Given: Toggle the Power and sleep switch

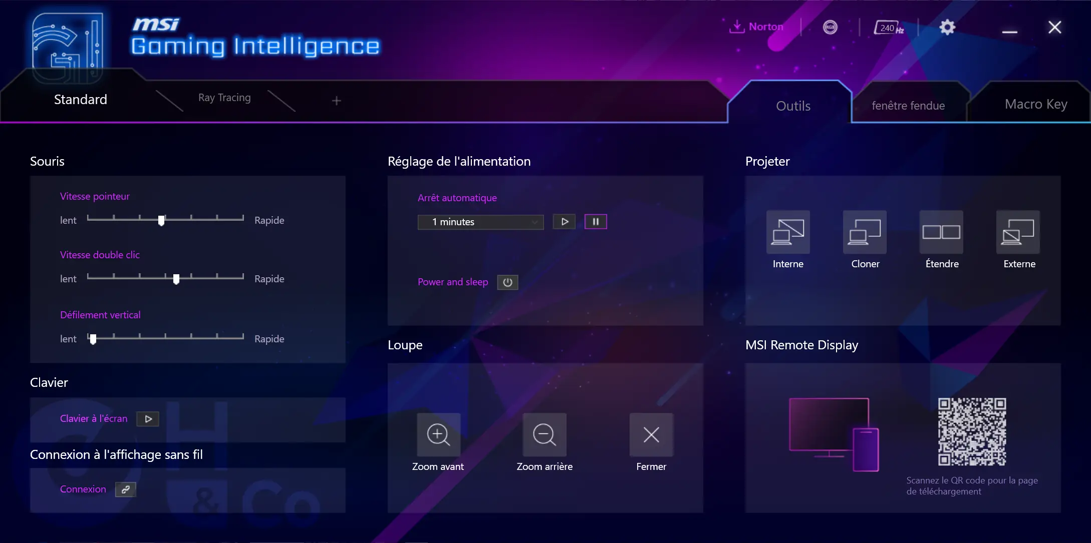Looking at the screenshot, I should point(508,282).
